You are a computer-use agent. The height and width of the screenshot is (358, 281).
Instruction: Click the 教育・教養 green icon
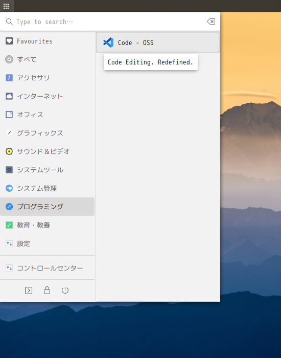pyautogui.click(x=9, y=225)
